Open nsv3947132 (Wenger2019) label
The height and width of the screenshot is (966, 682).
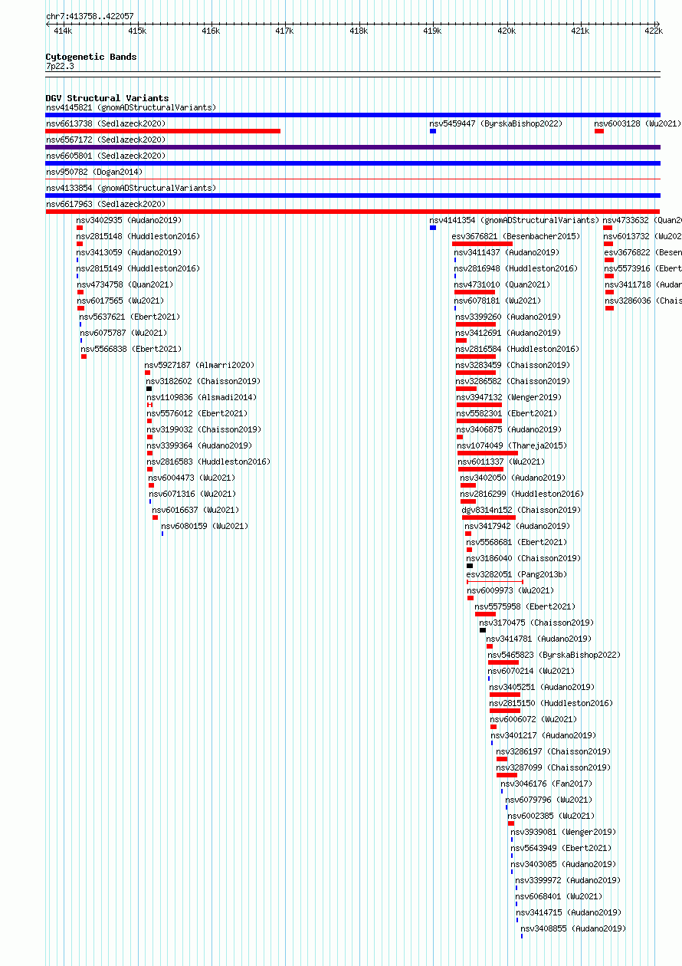pyautogui.click(x=509, y=397)
